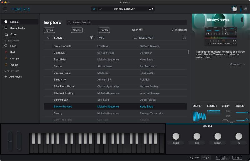Sort list by NAME column
The height and width of the screenshot is (161, 250).
[x=58, y=38]
